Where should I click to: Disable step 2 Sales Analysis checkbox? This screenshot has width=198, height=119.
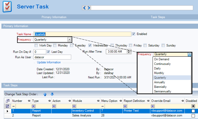tap(193, 116)
